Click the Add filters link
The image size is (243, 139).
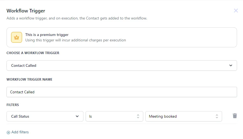tap(20, 132)
